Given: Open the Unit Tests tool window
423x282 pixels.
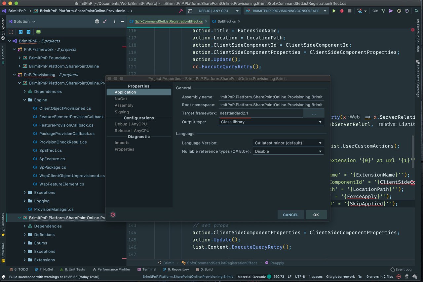Looking at the screenshot, I should click(72, 269).
